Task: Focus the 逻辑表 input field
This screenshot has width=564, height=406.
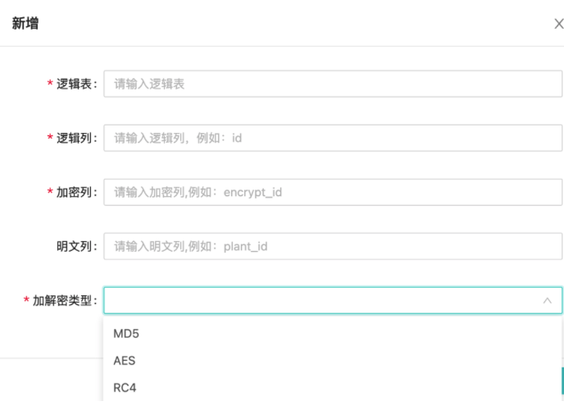Action: [332, 84]
